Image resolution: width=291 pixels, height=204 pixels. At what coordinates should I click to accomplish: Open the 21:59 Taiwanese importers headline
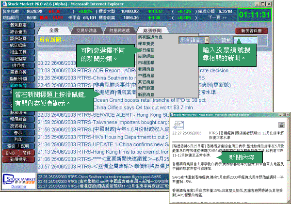[x=104, y=123]
